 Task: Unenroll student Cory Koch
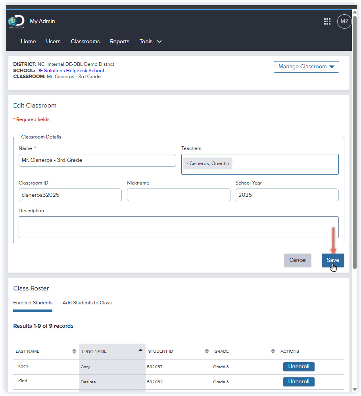pyautogui.click(x=299, y=367)
